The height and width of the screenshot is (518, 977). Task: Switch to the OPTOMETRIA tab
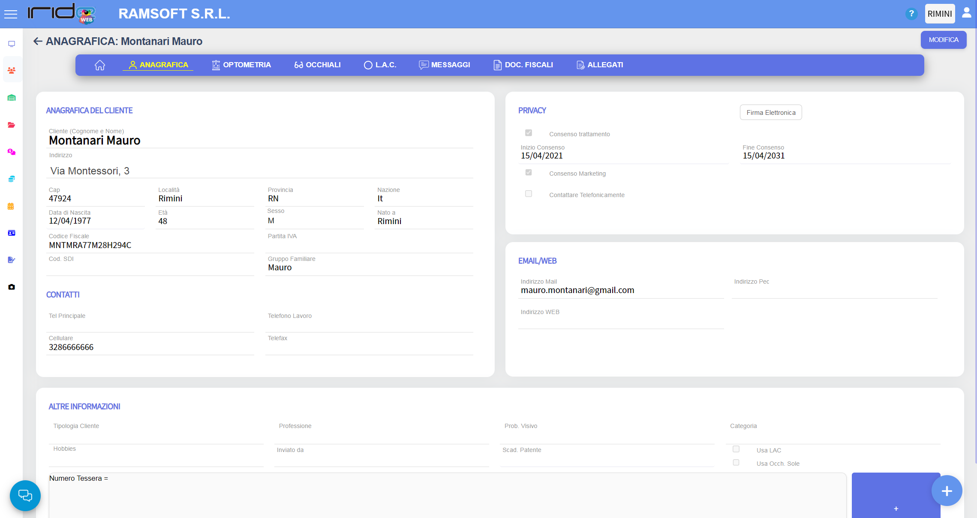(241, 65)
